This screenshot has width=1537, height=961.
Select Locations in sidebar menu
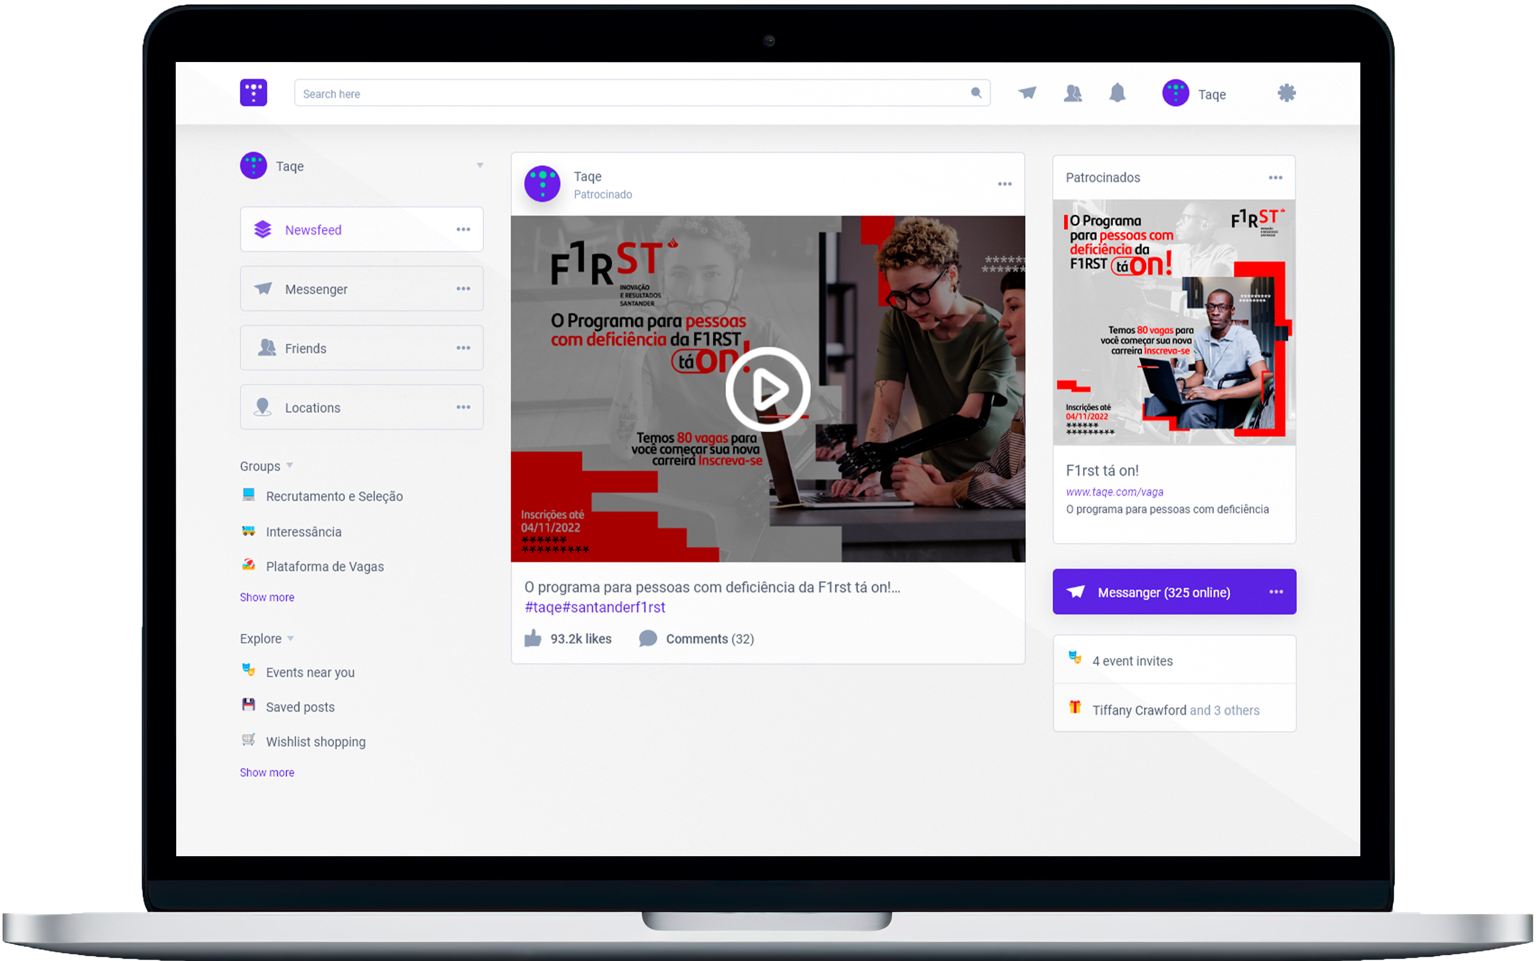[x=361, y=407]
